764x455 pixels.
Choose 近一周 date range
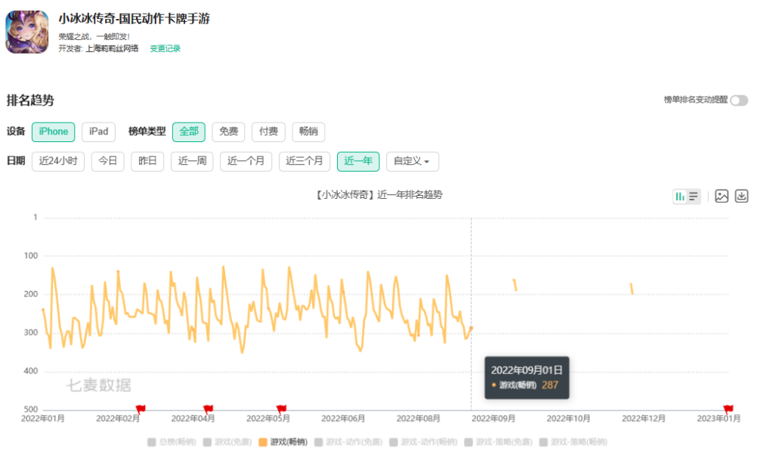point(192,161)
